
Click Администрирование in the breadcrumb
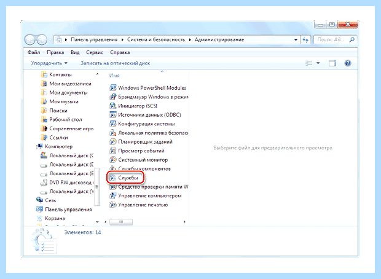point(219,39)
